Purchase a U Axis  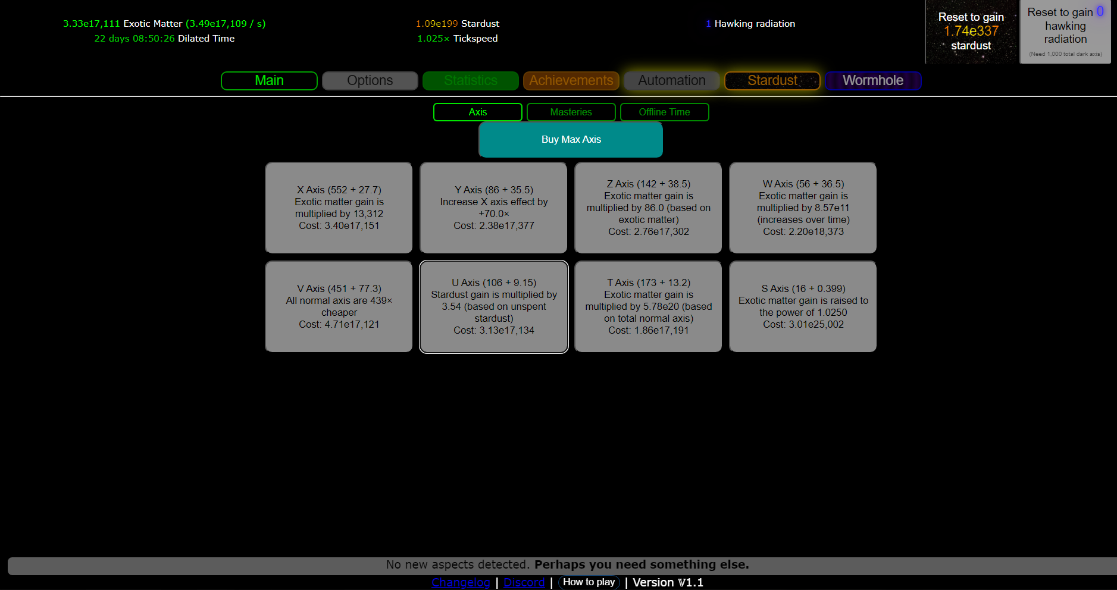[493, 306]
